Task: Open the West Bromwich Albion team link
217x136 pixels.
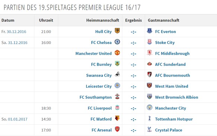Action: [176, 97]
